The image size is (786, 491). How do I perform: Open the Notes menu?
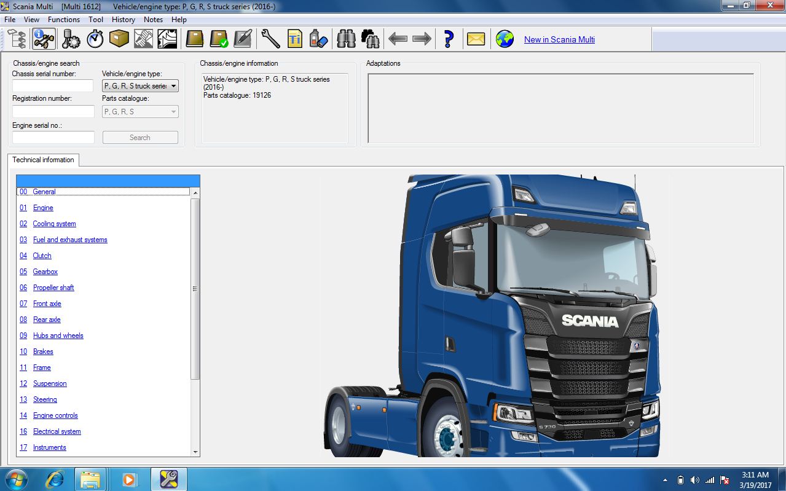[154, 20]
